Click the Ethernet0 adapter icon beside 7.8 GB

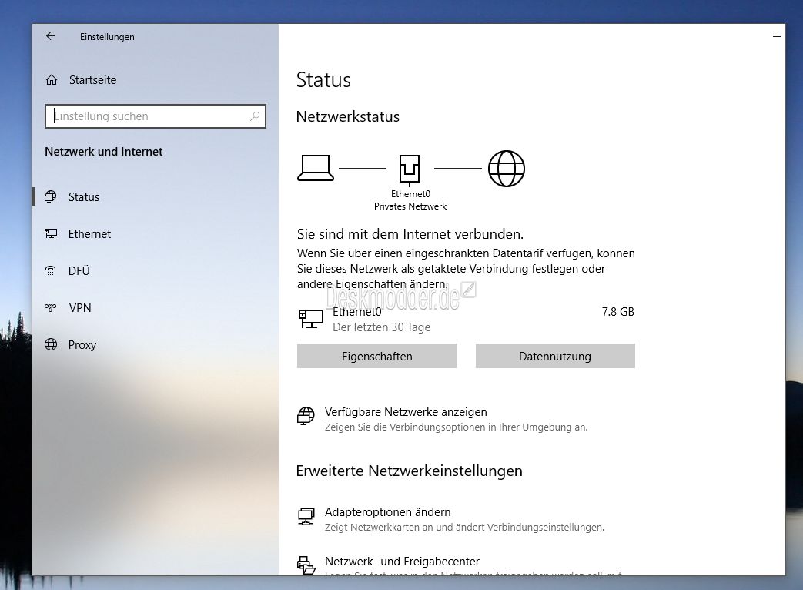pos(311,319)
